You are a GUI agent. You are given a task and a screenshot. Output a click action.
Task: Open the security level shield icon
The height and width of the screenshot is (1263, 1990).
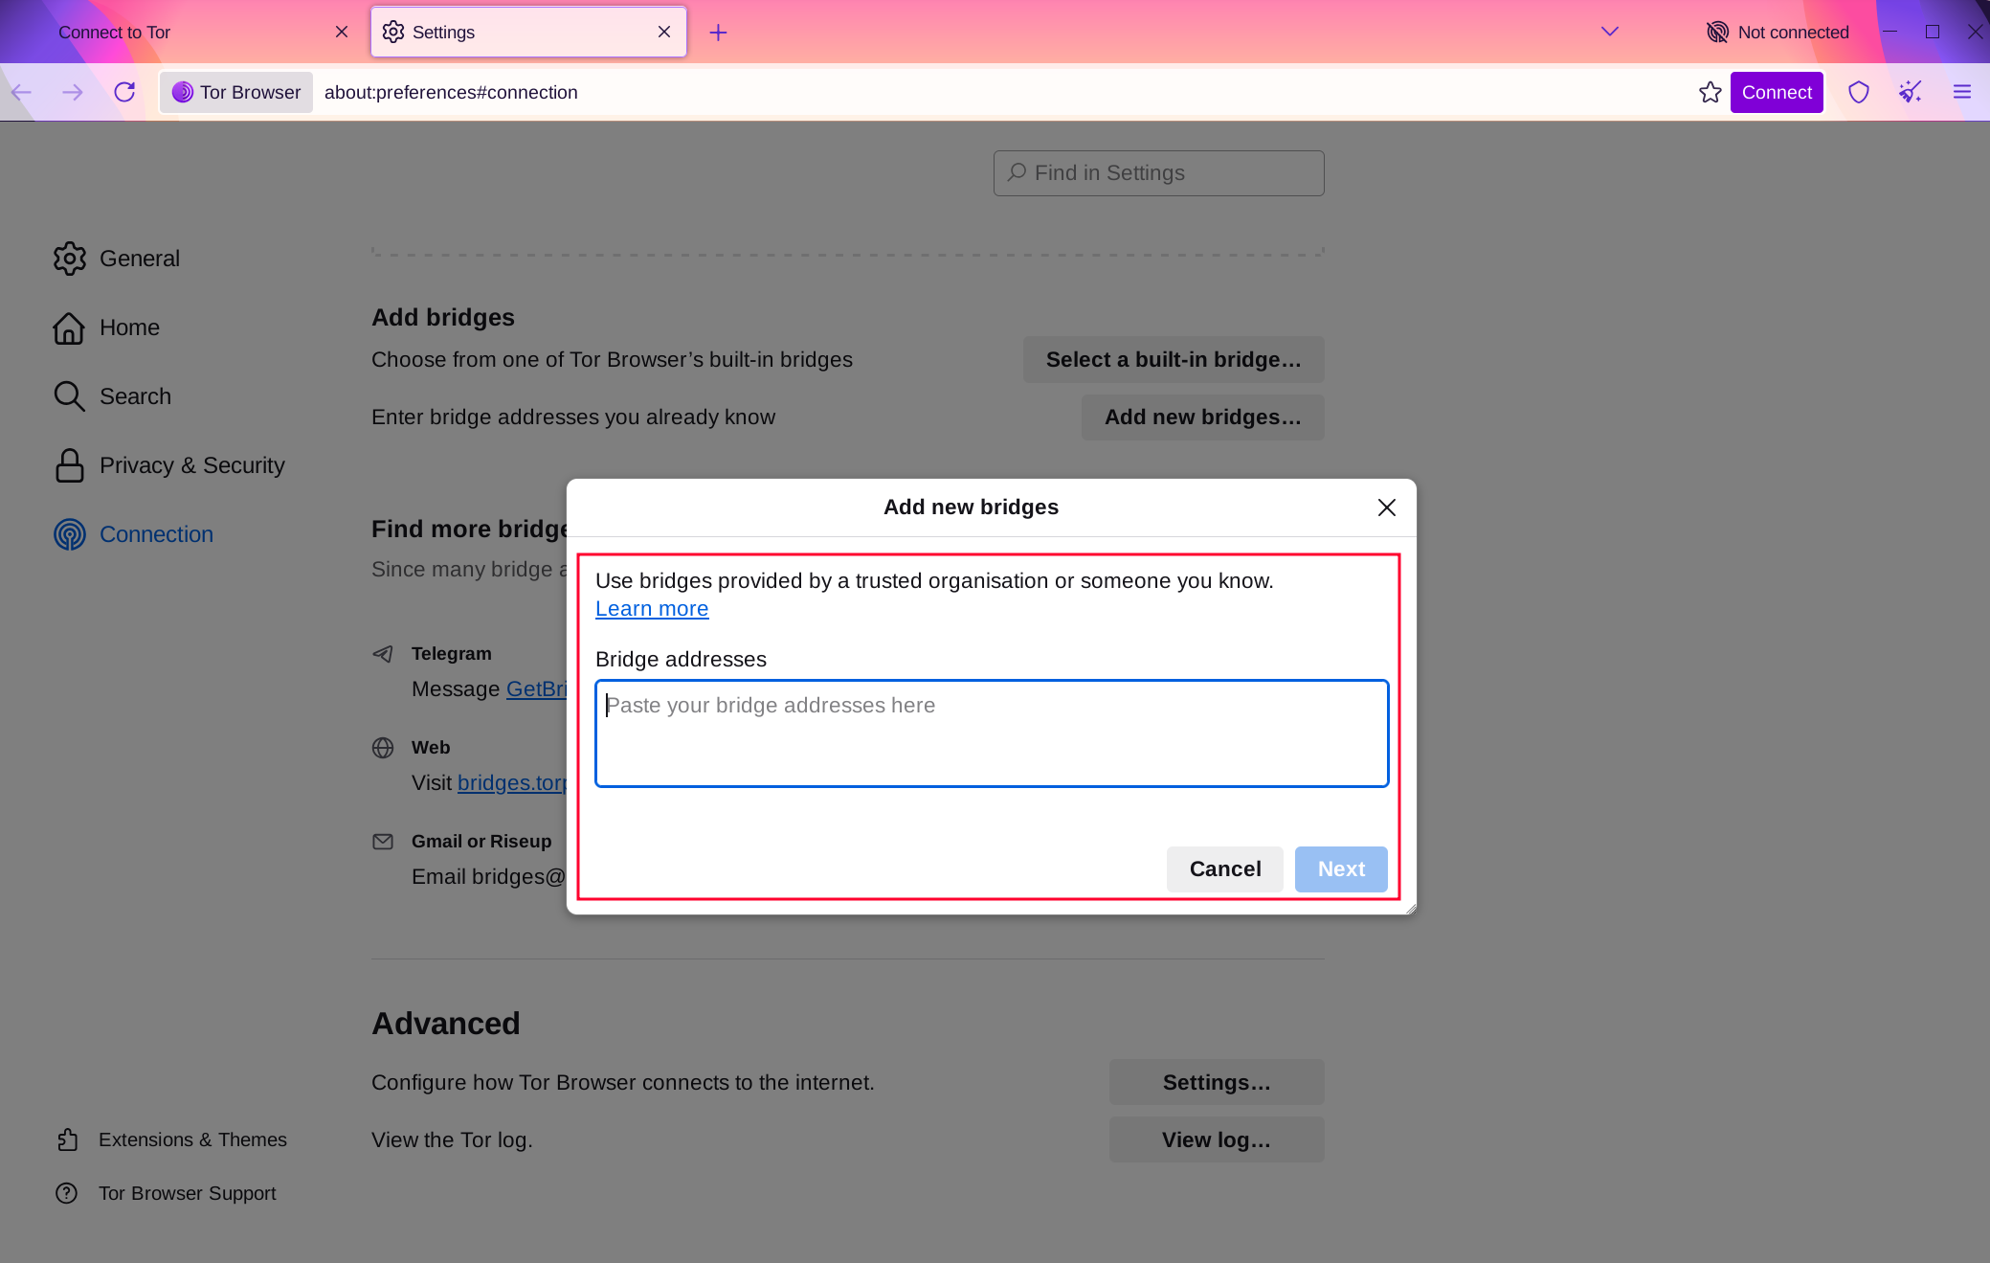click(x=1859, y=92)
